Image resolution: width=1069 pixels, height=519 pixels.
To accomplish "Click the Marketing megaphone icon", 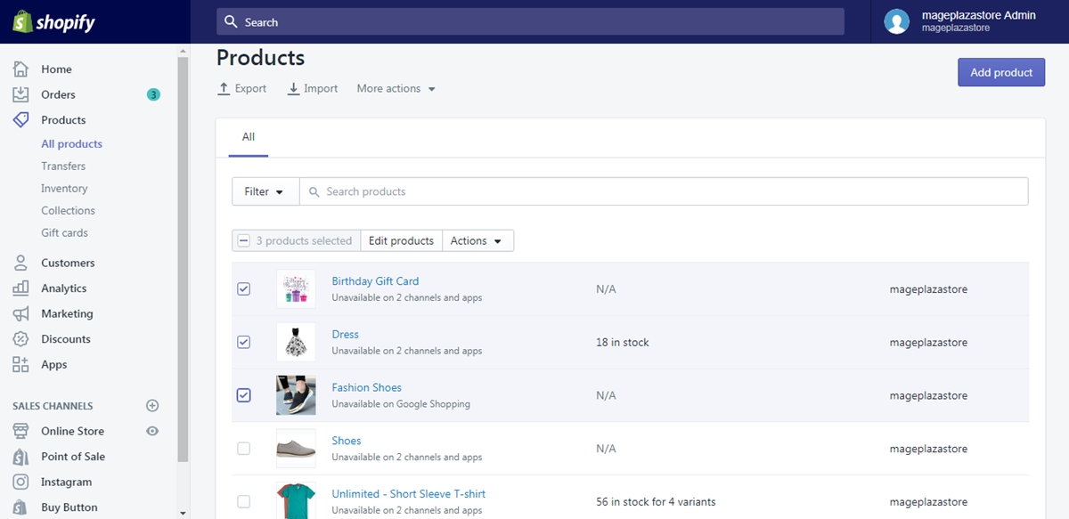I will pos(20,313).
